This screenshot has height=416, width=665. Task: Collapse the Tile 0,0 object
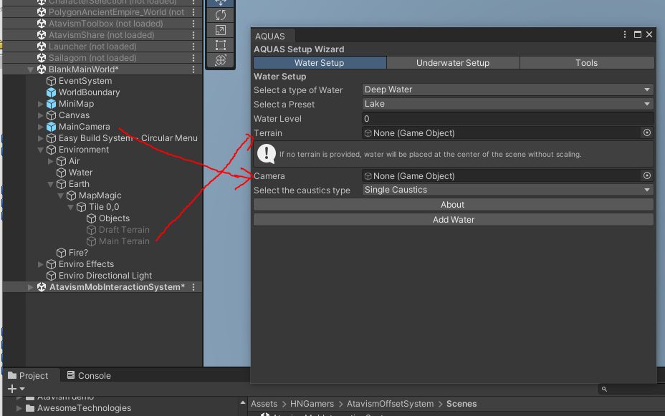(x=71, y=207)
